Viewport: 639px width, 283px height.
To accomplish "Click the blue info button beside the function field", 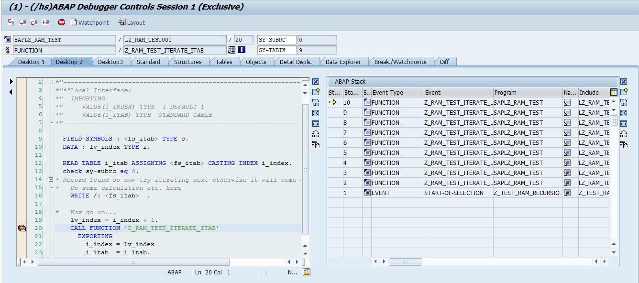I will [242, 50].
